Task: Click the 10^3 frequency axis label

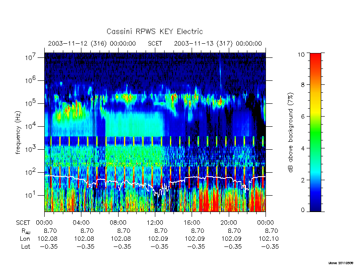Action: pyautogui.click(x=30, y=148)
